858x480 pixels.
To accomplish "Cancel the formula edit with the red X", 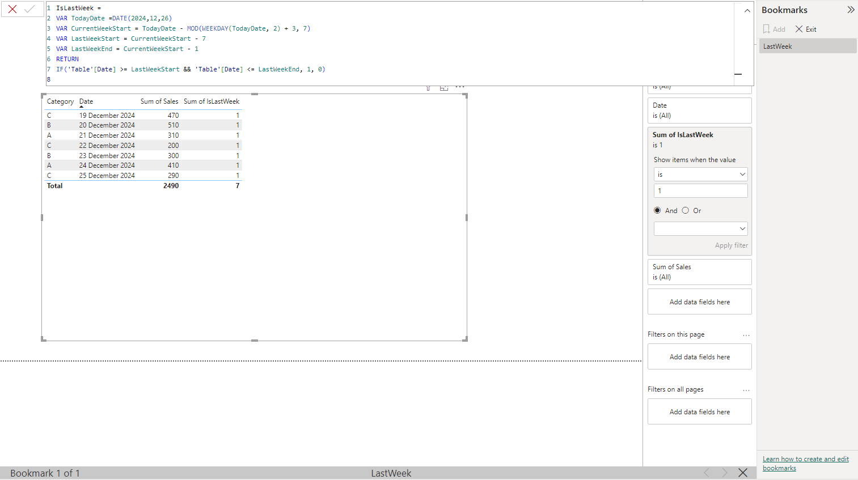I will pyautogui.click(x=12, y=9).
